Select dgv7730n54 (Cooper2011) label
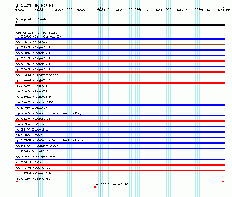The width and height of the screenshot is (232, 197). (34, 69)
